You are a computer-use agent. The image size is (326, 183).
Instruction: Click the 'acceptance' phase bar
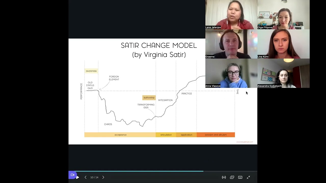[120, 135]
